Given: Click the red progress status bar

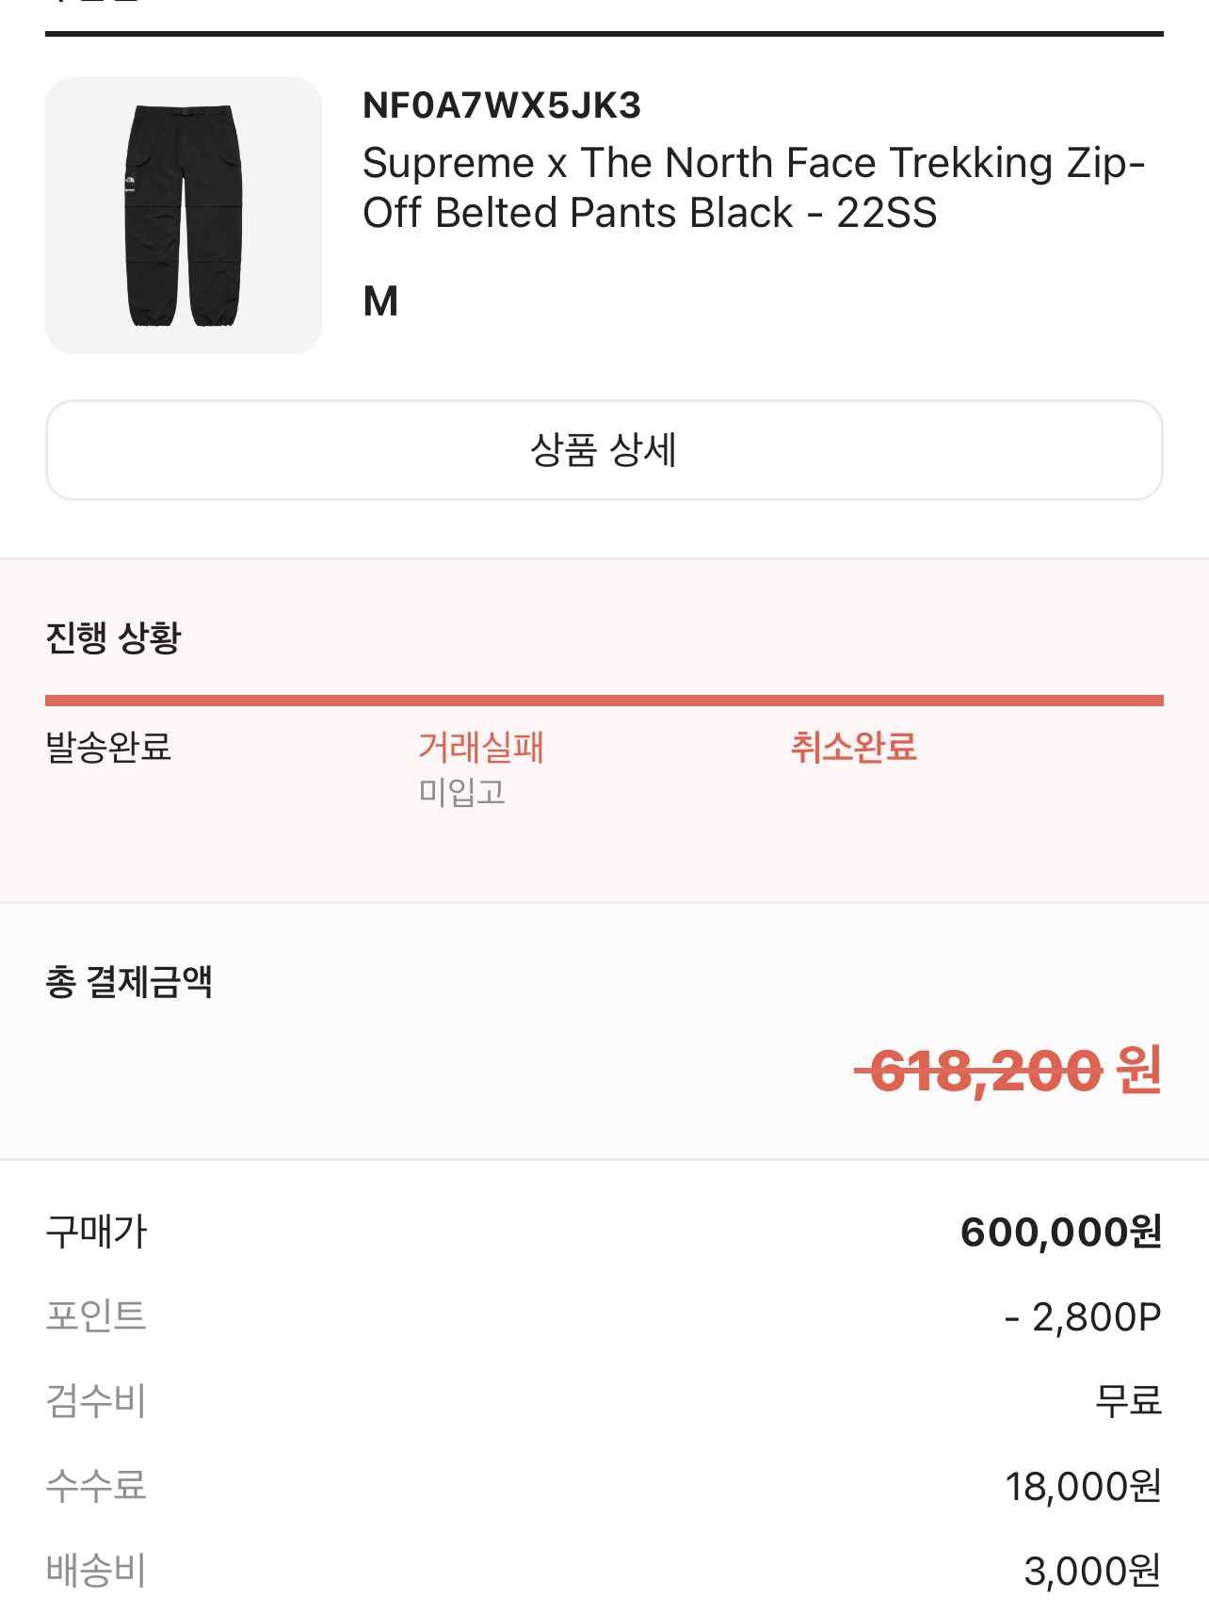Looking at the screenshot, I should point(604,701).
